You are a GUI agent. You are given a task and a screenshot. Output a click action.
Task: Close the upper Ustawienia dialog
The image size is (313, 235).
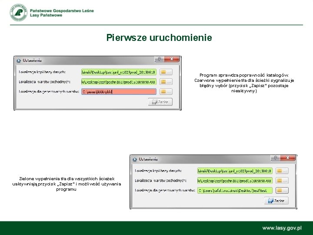click(x=171, y=59)
